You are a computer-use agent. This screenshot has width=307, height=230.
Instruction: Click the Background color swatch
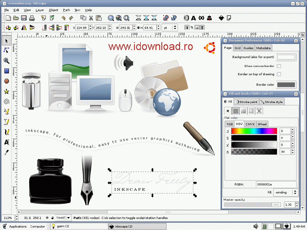[x=286, y=57]
